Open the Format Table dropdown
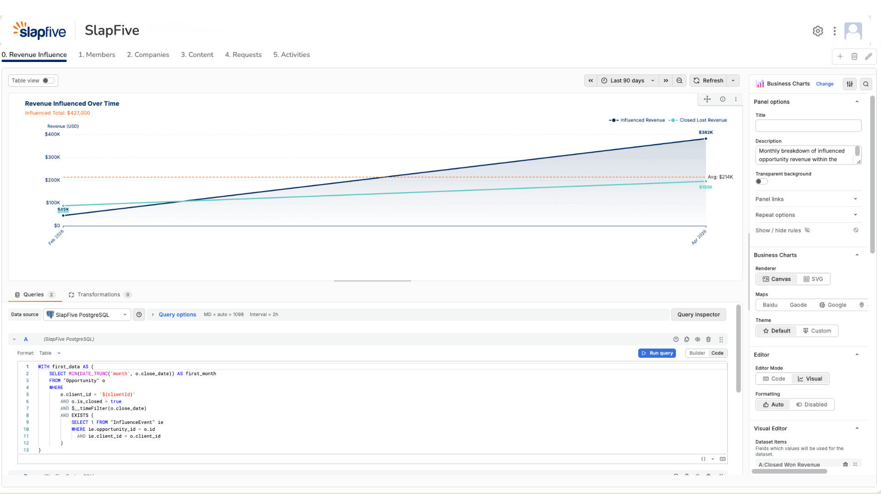The height and width of the screenshot is (496, 881). (50, 353)
